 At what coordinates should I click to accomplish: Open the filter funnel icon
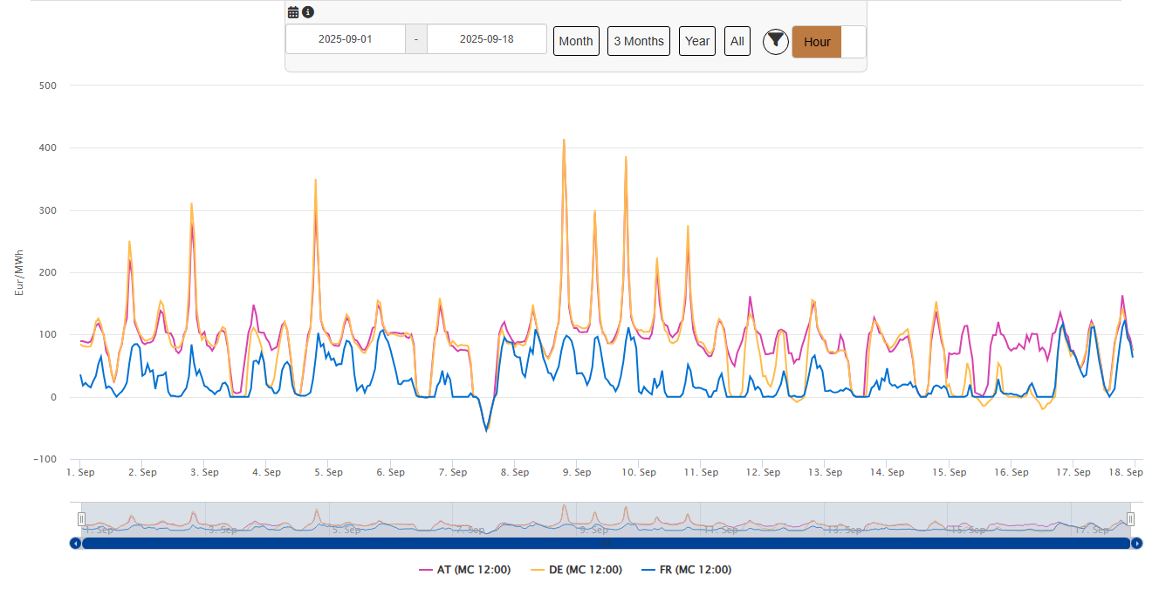[x=775, y=41]
